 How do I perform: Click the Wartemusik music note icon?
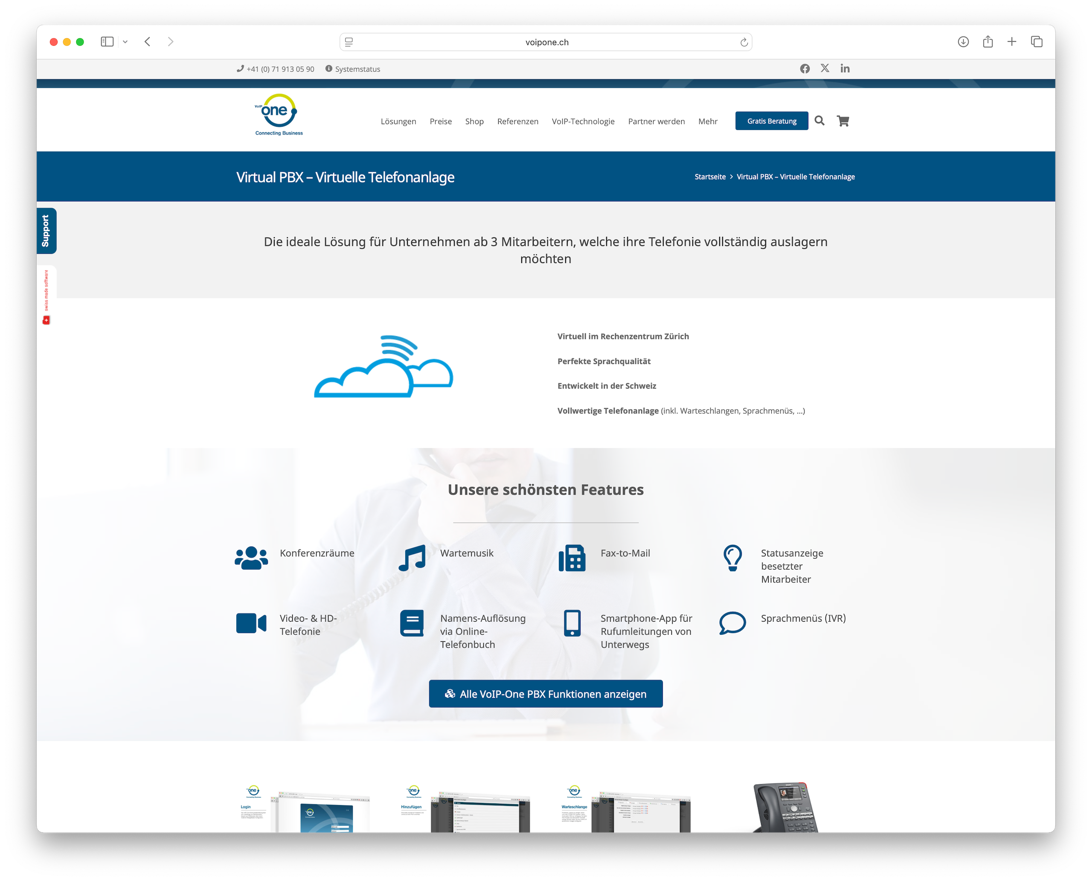coord(412,558)
